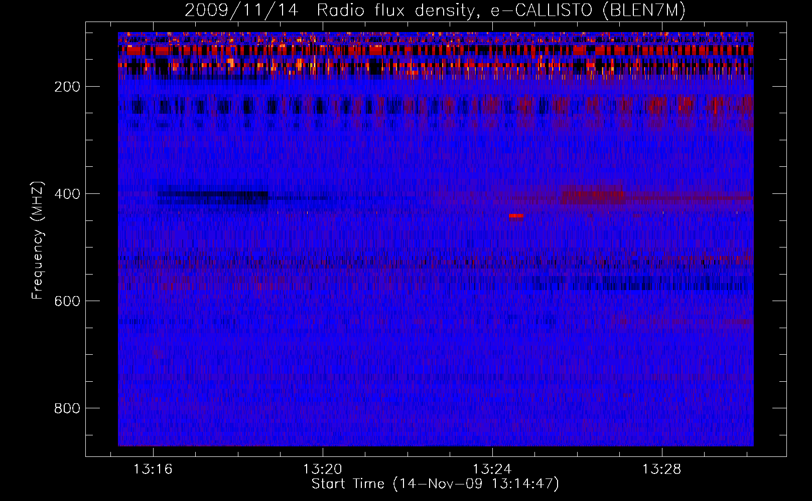This screenshot has height=501, width=812.
Task: Click the 'Start Time (14-Nov-09 13:14:47)' x-axis label
Action: coord(435,484)
